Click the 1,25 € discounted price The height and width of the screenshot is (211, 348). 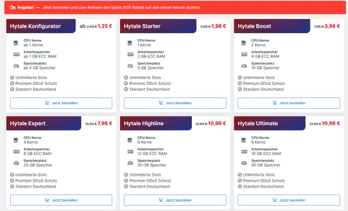point(105,26)
